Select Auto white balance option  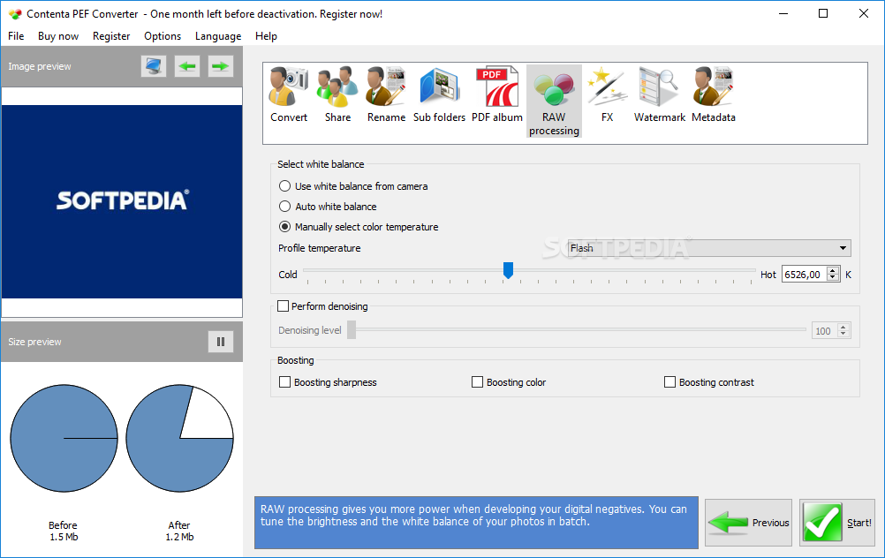pos(328,207)
